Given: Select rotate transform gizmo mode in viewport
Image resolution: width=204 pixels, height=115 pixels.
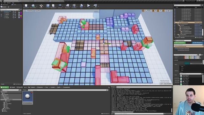Looking at the screenshot, I should [x=145, y=11].
